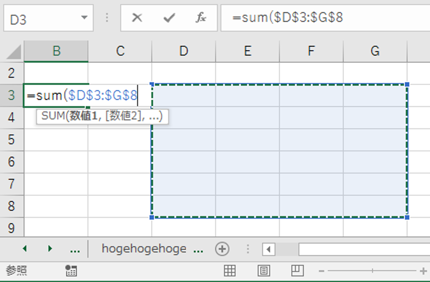430x282 pixels.
Task: Zoom out using the minus button
Action: coord(321,271)
